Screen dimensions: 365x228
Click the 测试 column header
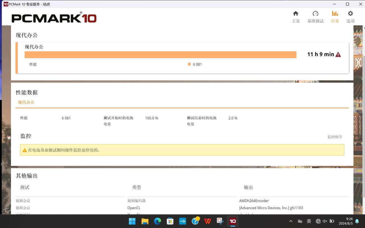coord(25,187)
